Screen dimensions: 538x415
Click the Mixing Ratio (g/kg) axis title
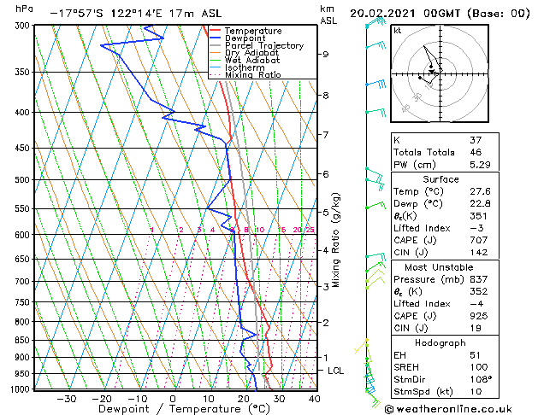[335, 240]
